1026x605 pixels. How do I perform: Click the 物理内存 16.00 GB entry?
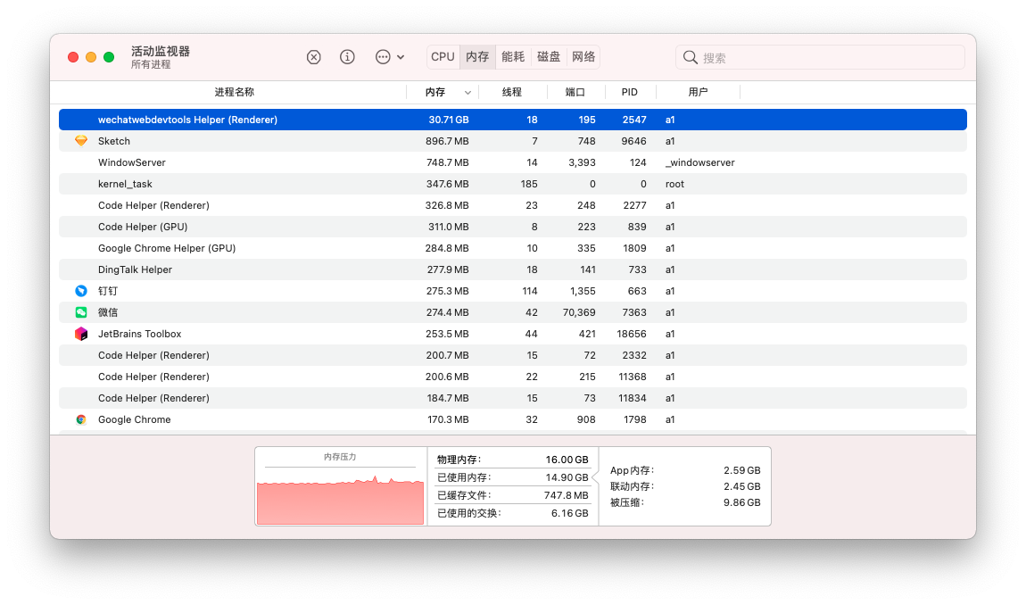(x=513, y=460)
